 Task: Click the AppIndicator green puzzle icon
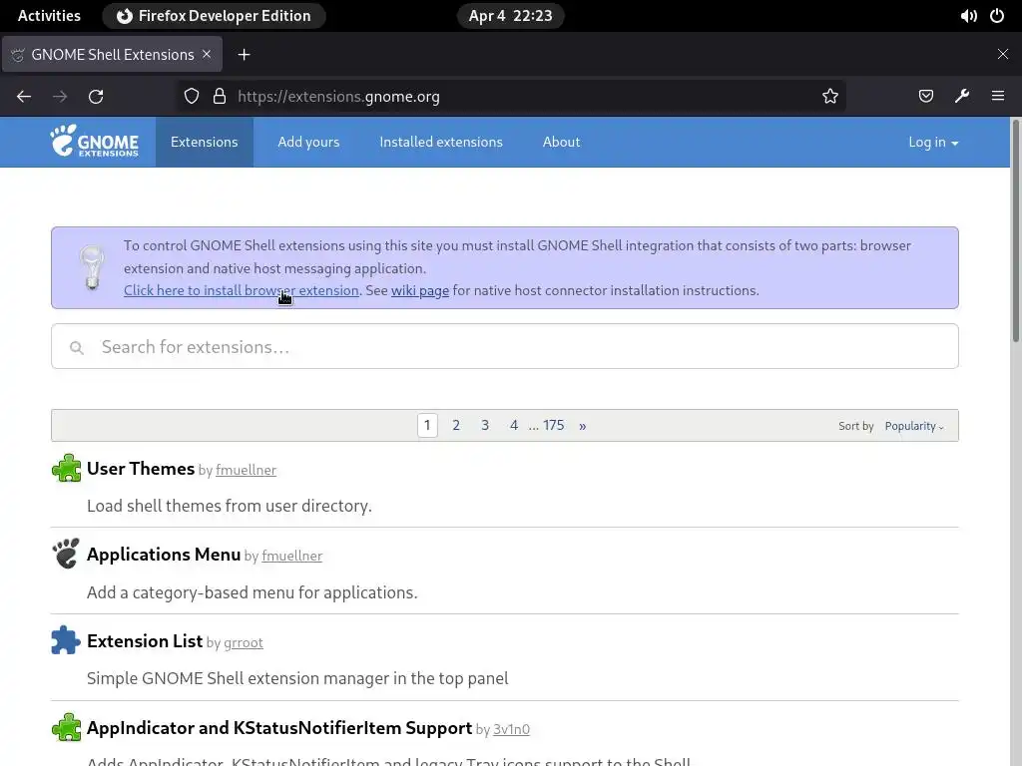67,727
